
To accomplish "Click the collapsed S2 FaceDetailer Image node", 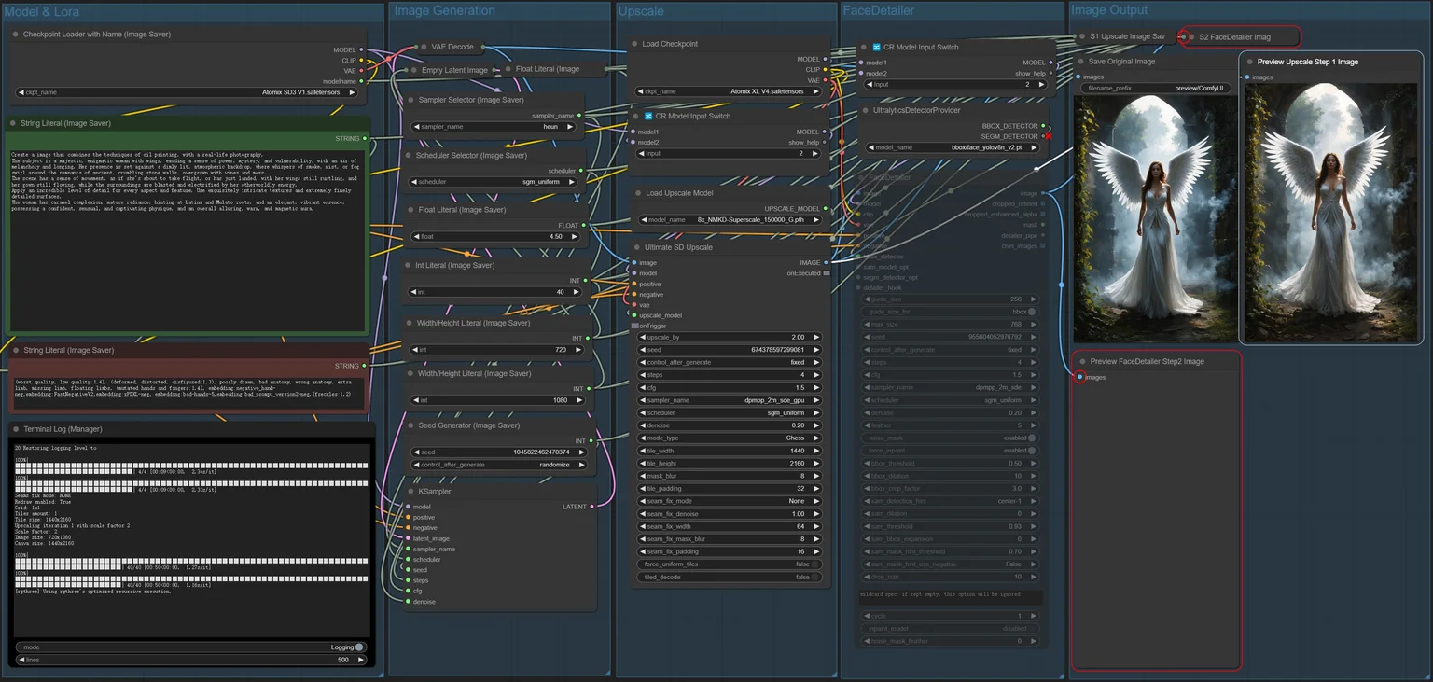I will point(1240,36).
